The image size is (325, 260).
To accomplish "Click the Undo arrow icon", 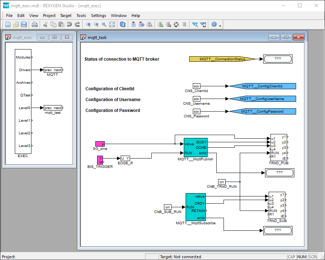I will (69, 25).
